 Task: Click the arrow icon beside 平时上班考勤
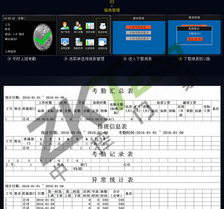(x=9, y=59)
